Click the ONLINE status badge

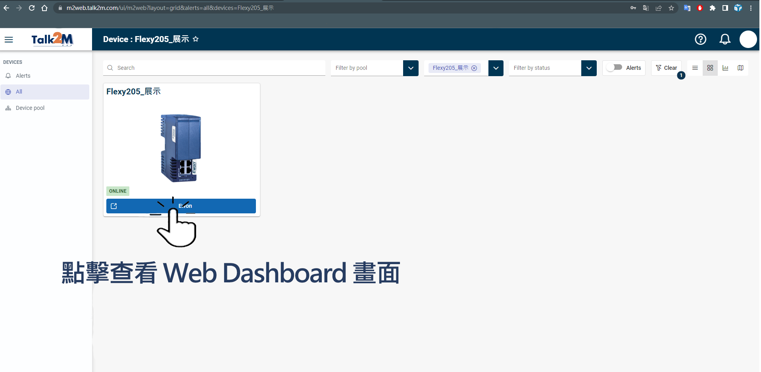pos(118,191)
